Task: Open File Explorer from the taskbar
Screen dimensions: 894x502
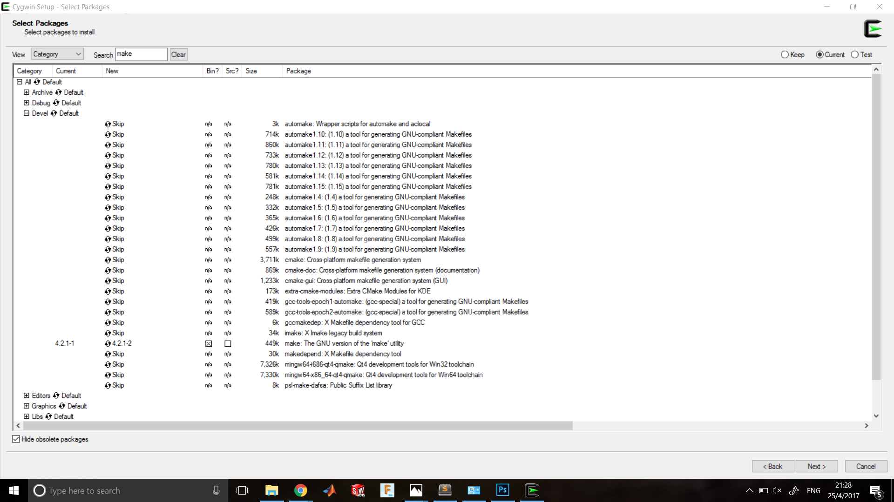Action: [x=271, y=490]
